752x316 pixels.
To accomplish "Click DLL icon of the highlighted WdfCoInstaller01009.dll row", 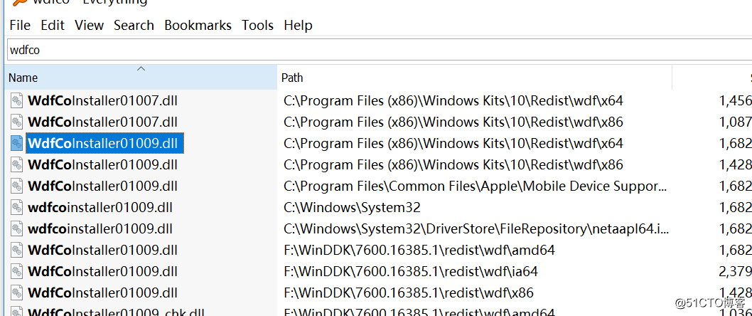I will pos(17,143).
